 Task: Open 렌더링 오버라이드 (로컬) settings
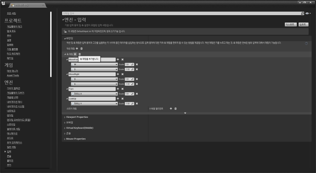(18, 120)
